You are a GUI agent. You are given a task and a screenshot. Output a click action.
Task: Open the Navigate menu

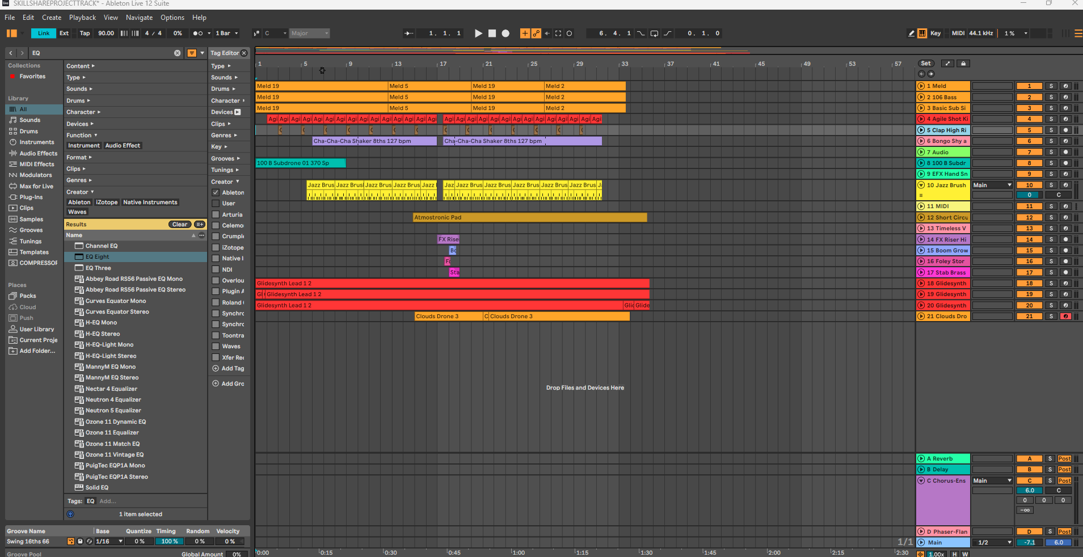[140, 18]
